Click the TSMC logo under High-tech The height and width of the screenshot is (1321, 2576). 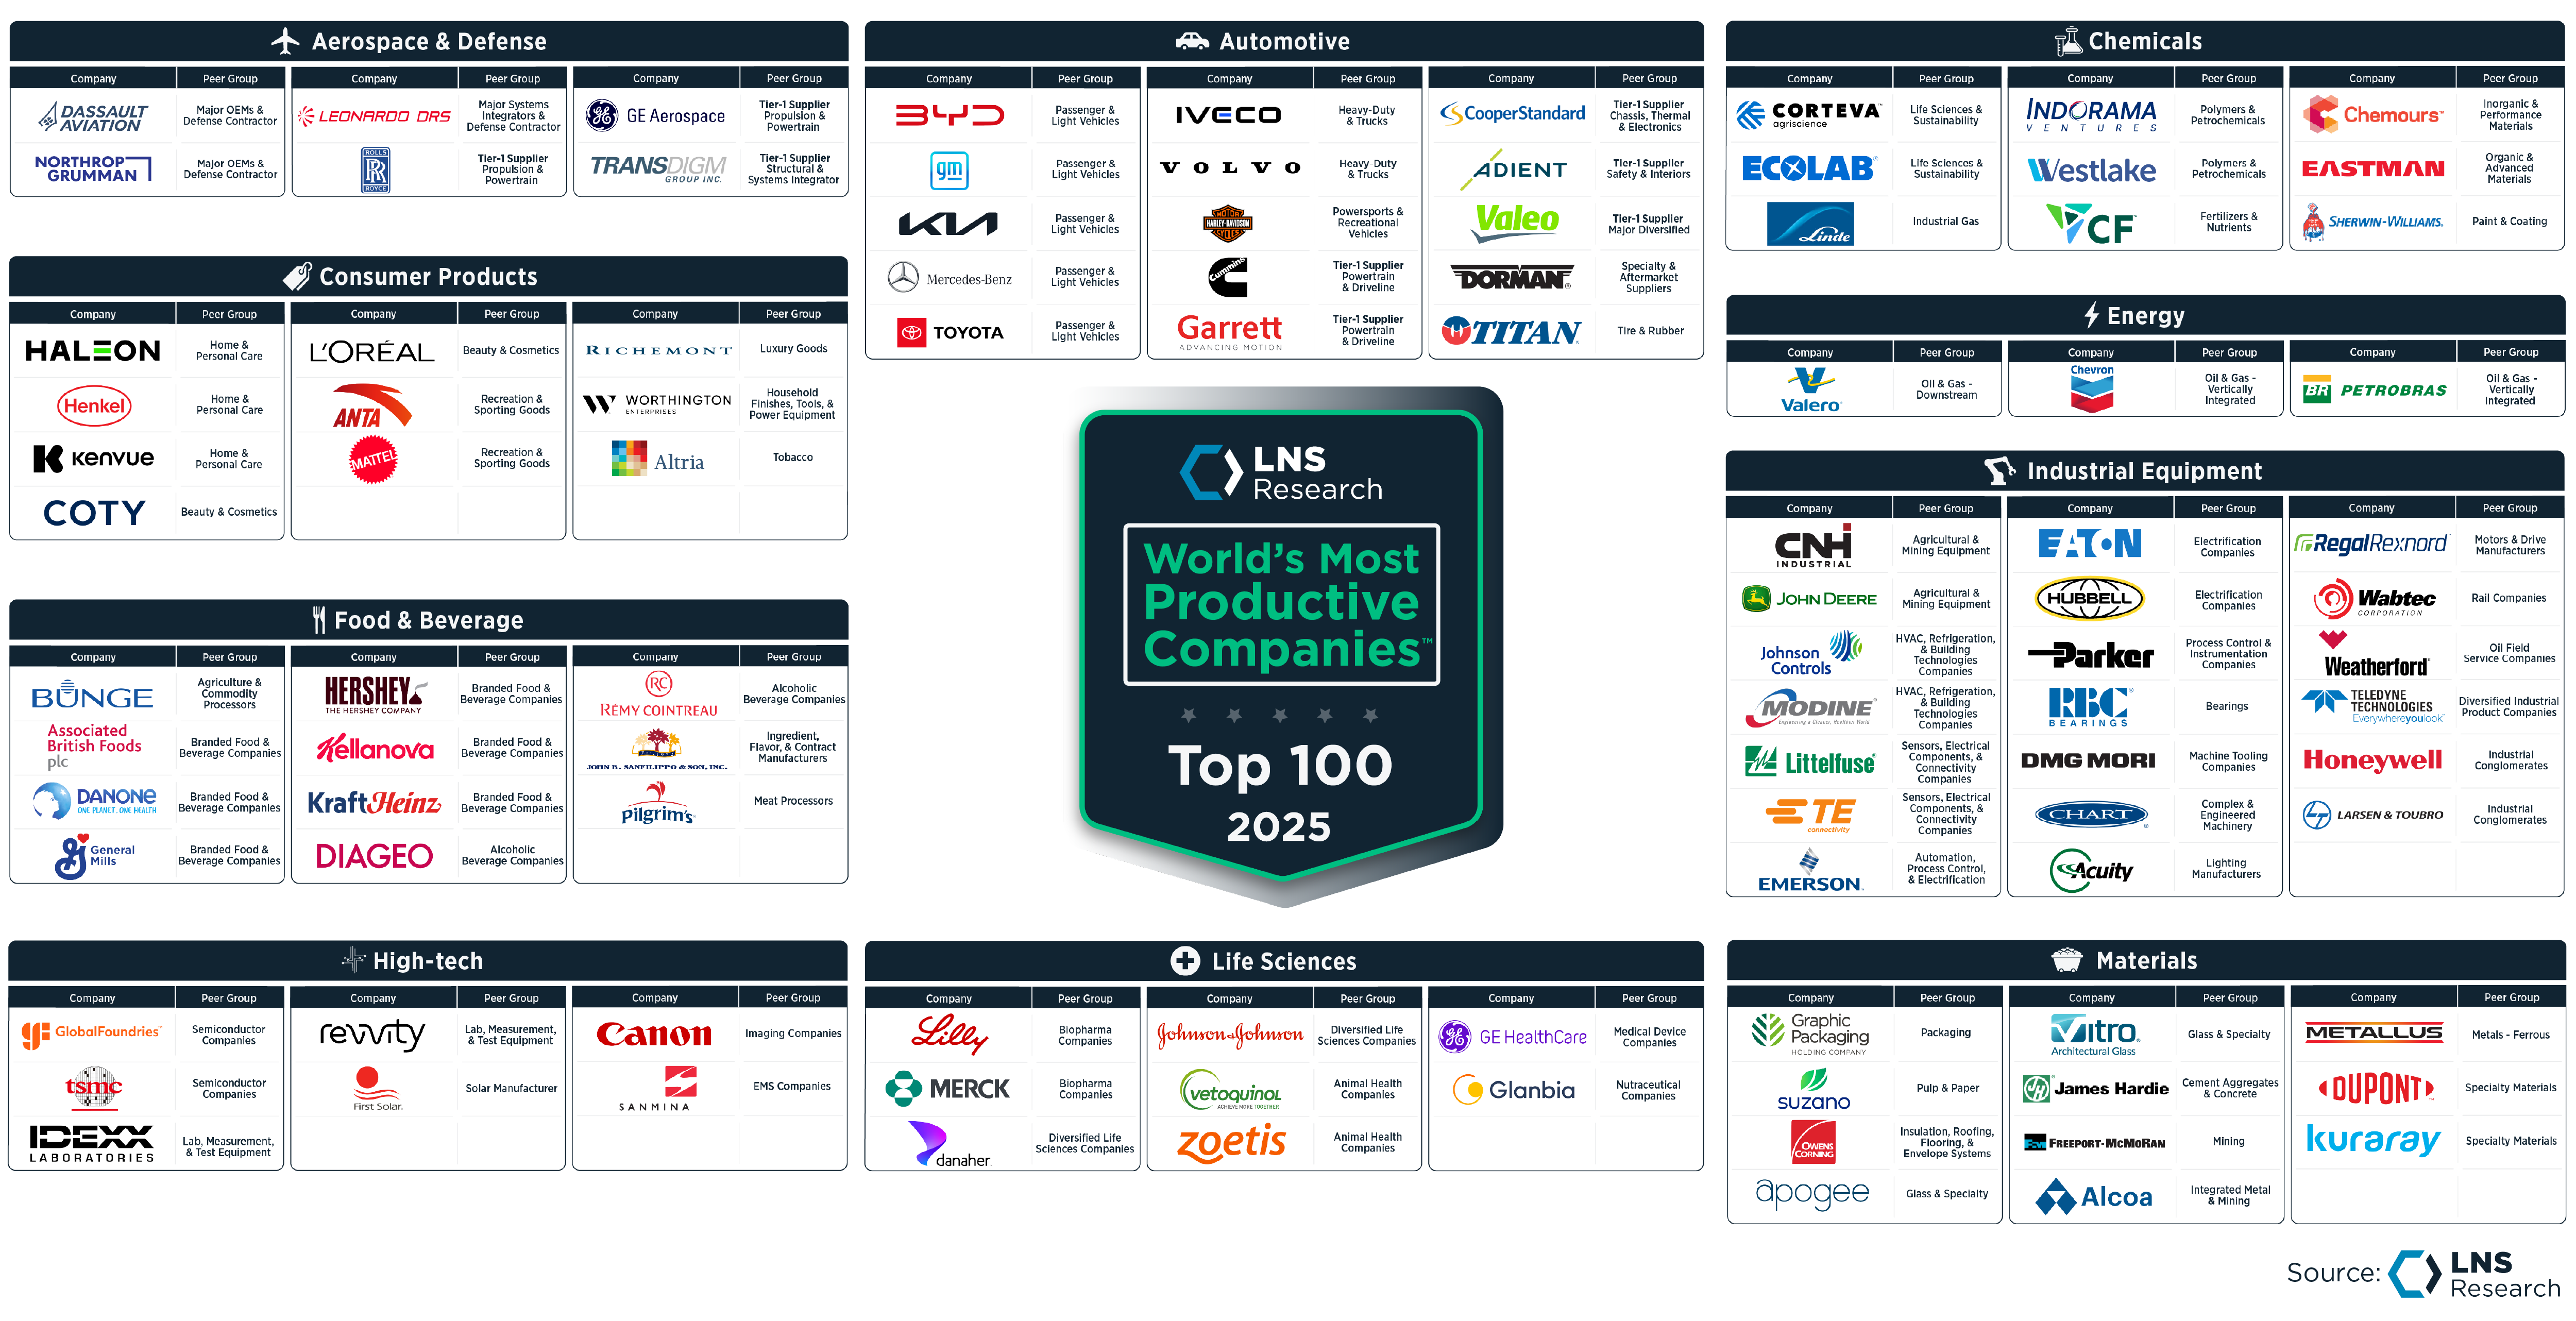coord(92,1089)
